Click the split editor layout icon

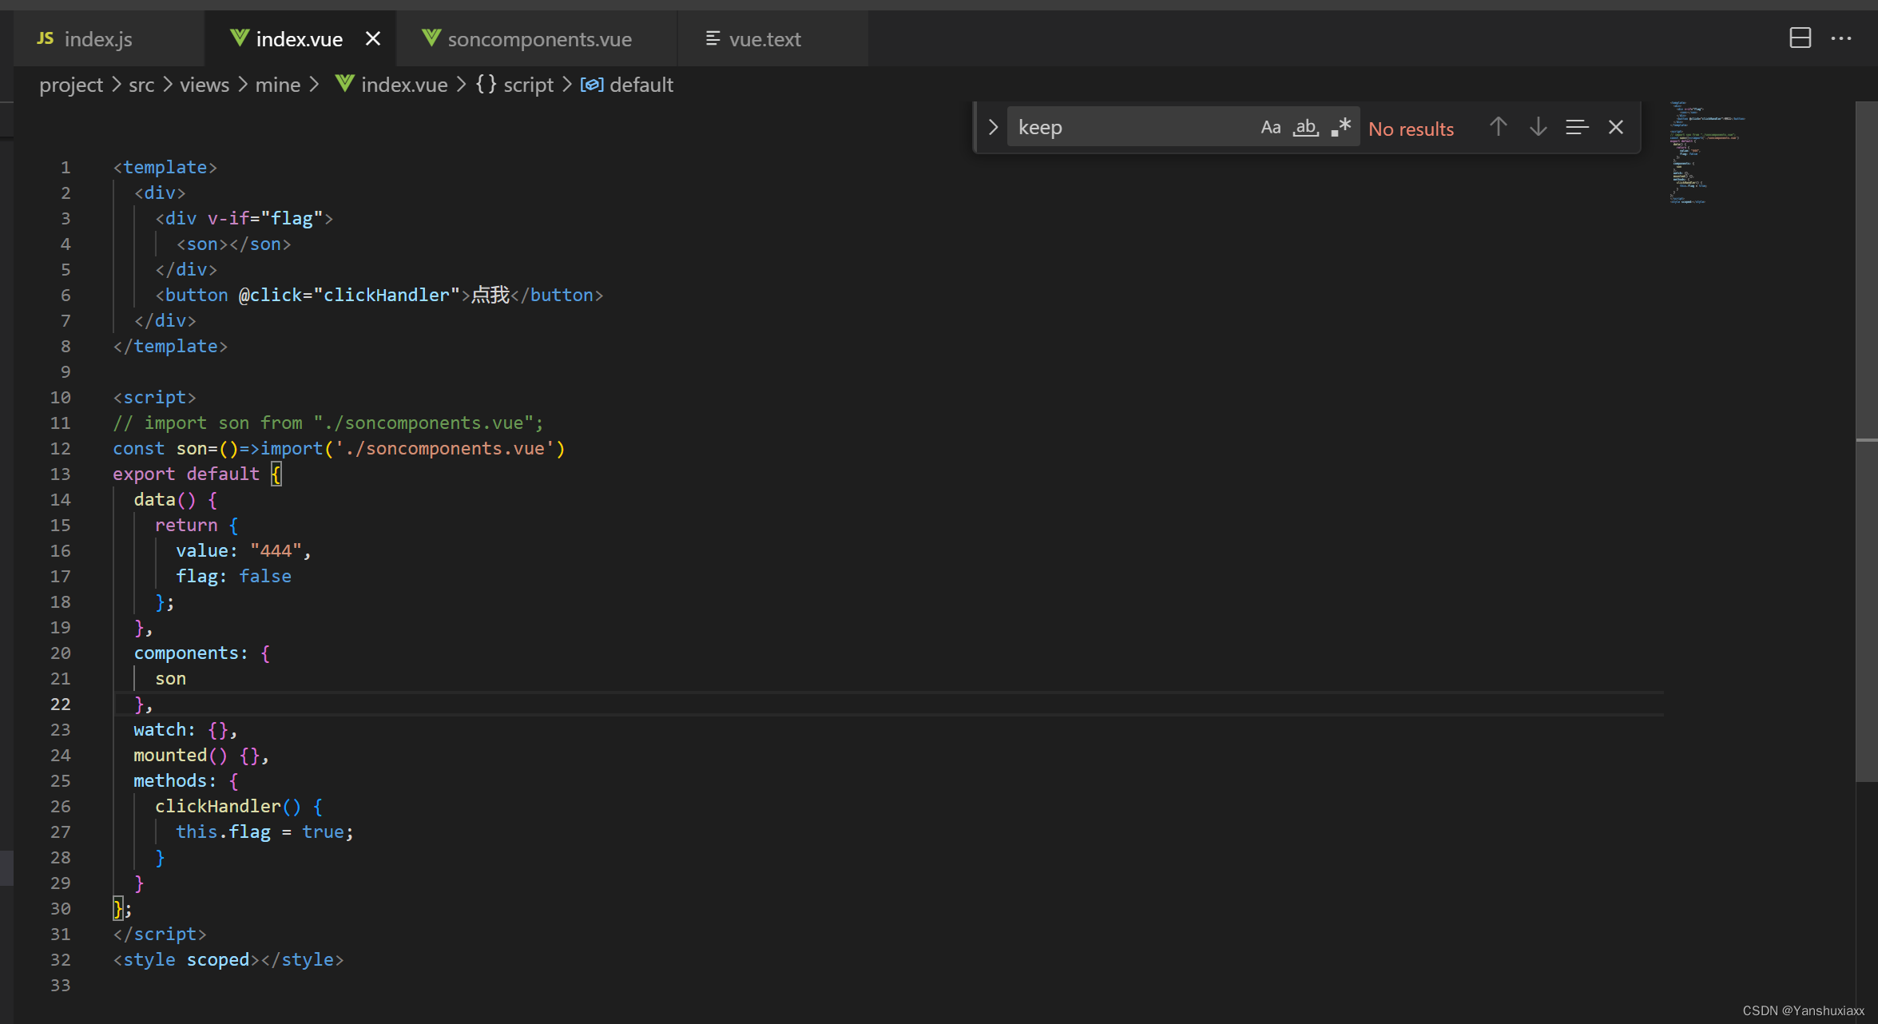(1800, 38)
